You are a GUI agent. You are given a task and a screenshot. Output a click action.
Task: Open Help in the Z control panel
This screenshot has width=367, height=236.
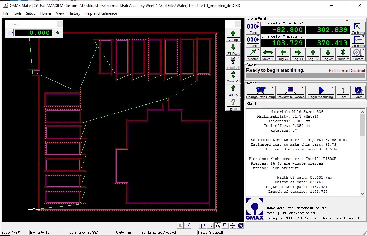coord(233,105)
